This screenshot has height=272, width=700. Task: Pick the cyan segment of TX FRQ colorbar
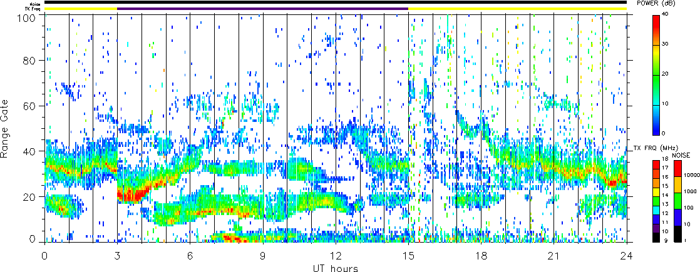[x=656, y=210]
